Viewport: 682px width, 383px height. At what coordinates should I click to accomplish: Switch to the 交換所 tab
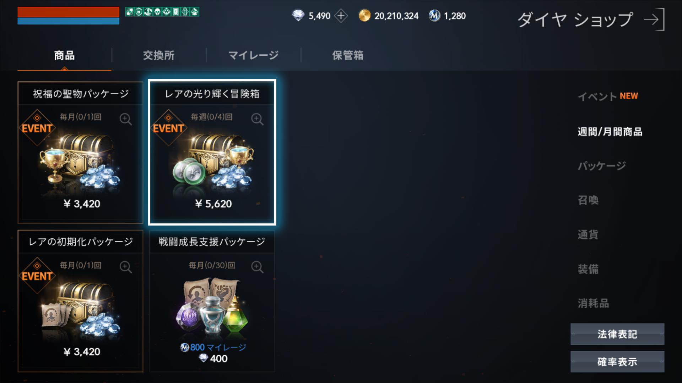[x=159, y=55]
